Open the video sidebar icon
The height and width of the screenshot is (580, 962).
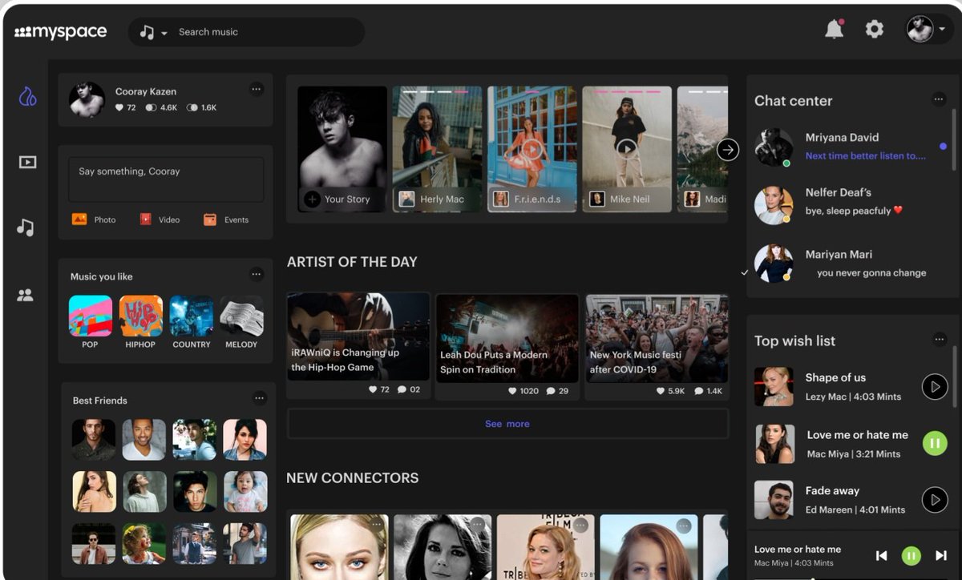(27, 163)
